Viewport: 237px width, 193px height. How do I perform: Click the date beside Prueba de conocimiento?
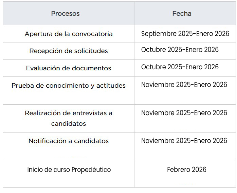pyautogui.click(x=184, y=85)
